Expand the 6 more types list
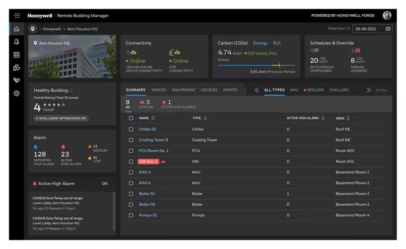The image size is (406, 249). [381, 90]
